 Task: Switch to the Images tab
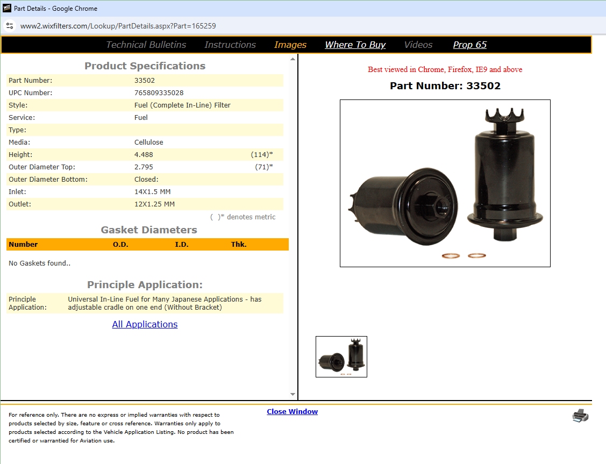(x=290, y=45)
